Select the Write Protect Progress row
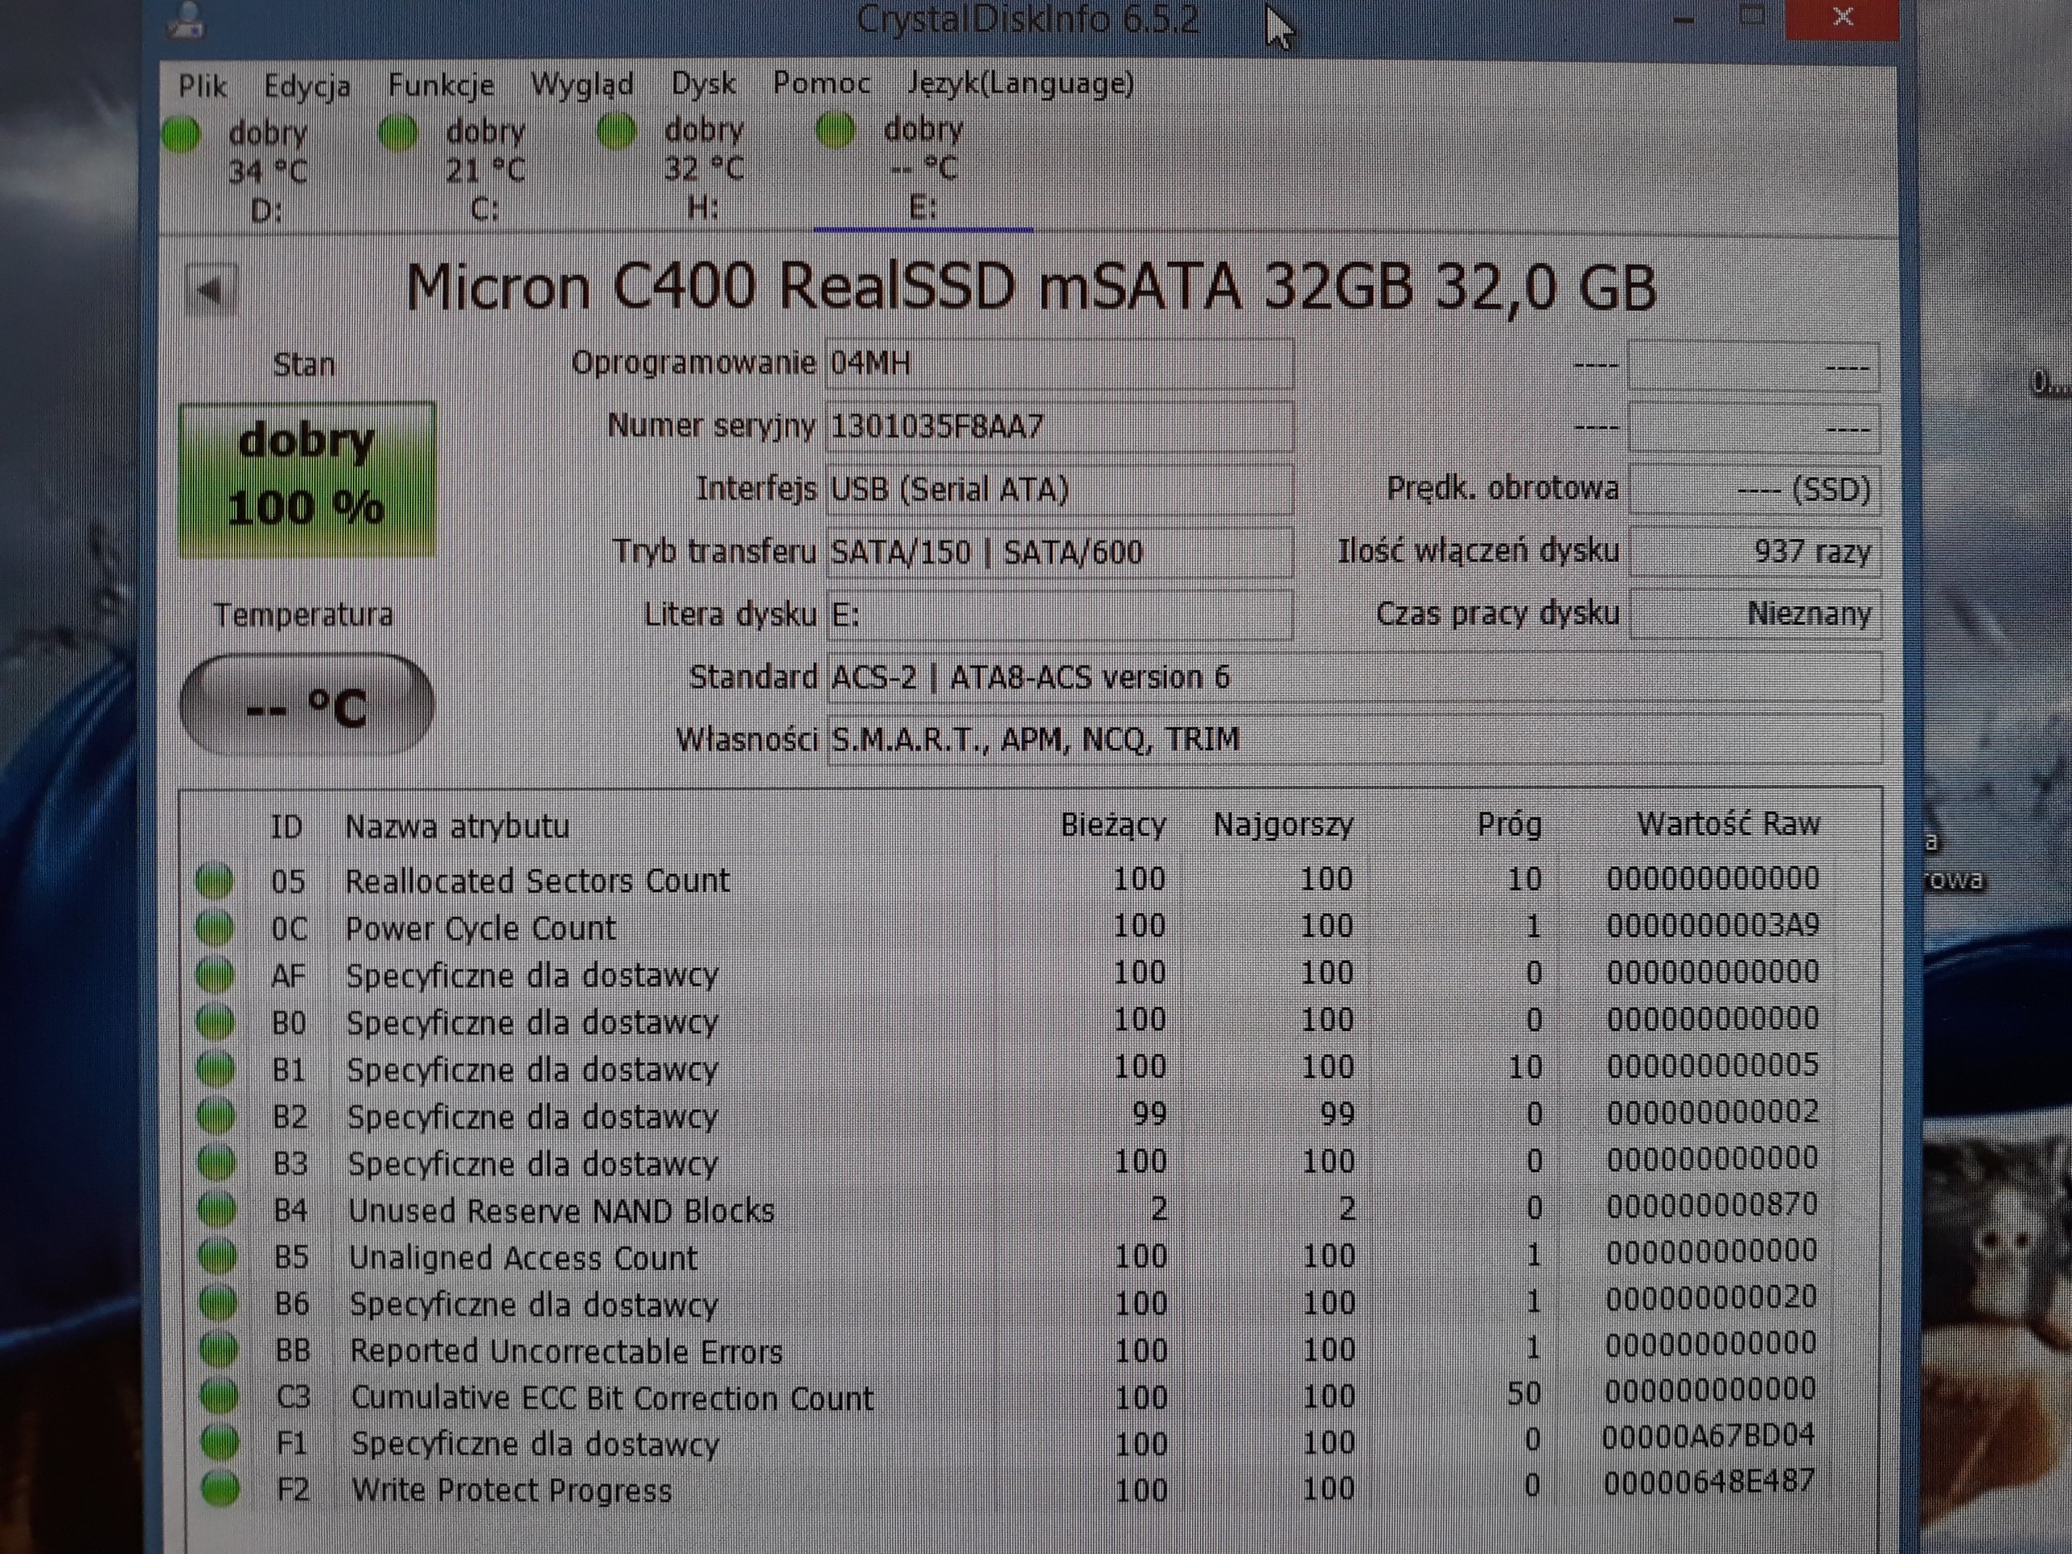The width and height of the screenshot is (2072, 1554). [1008, 1488]
